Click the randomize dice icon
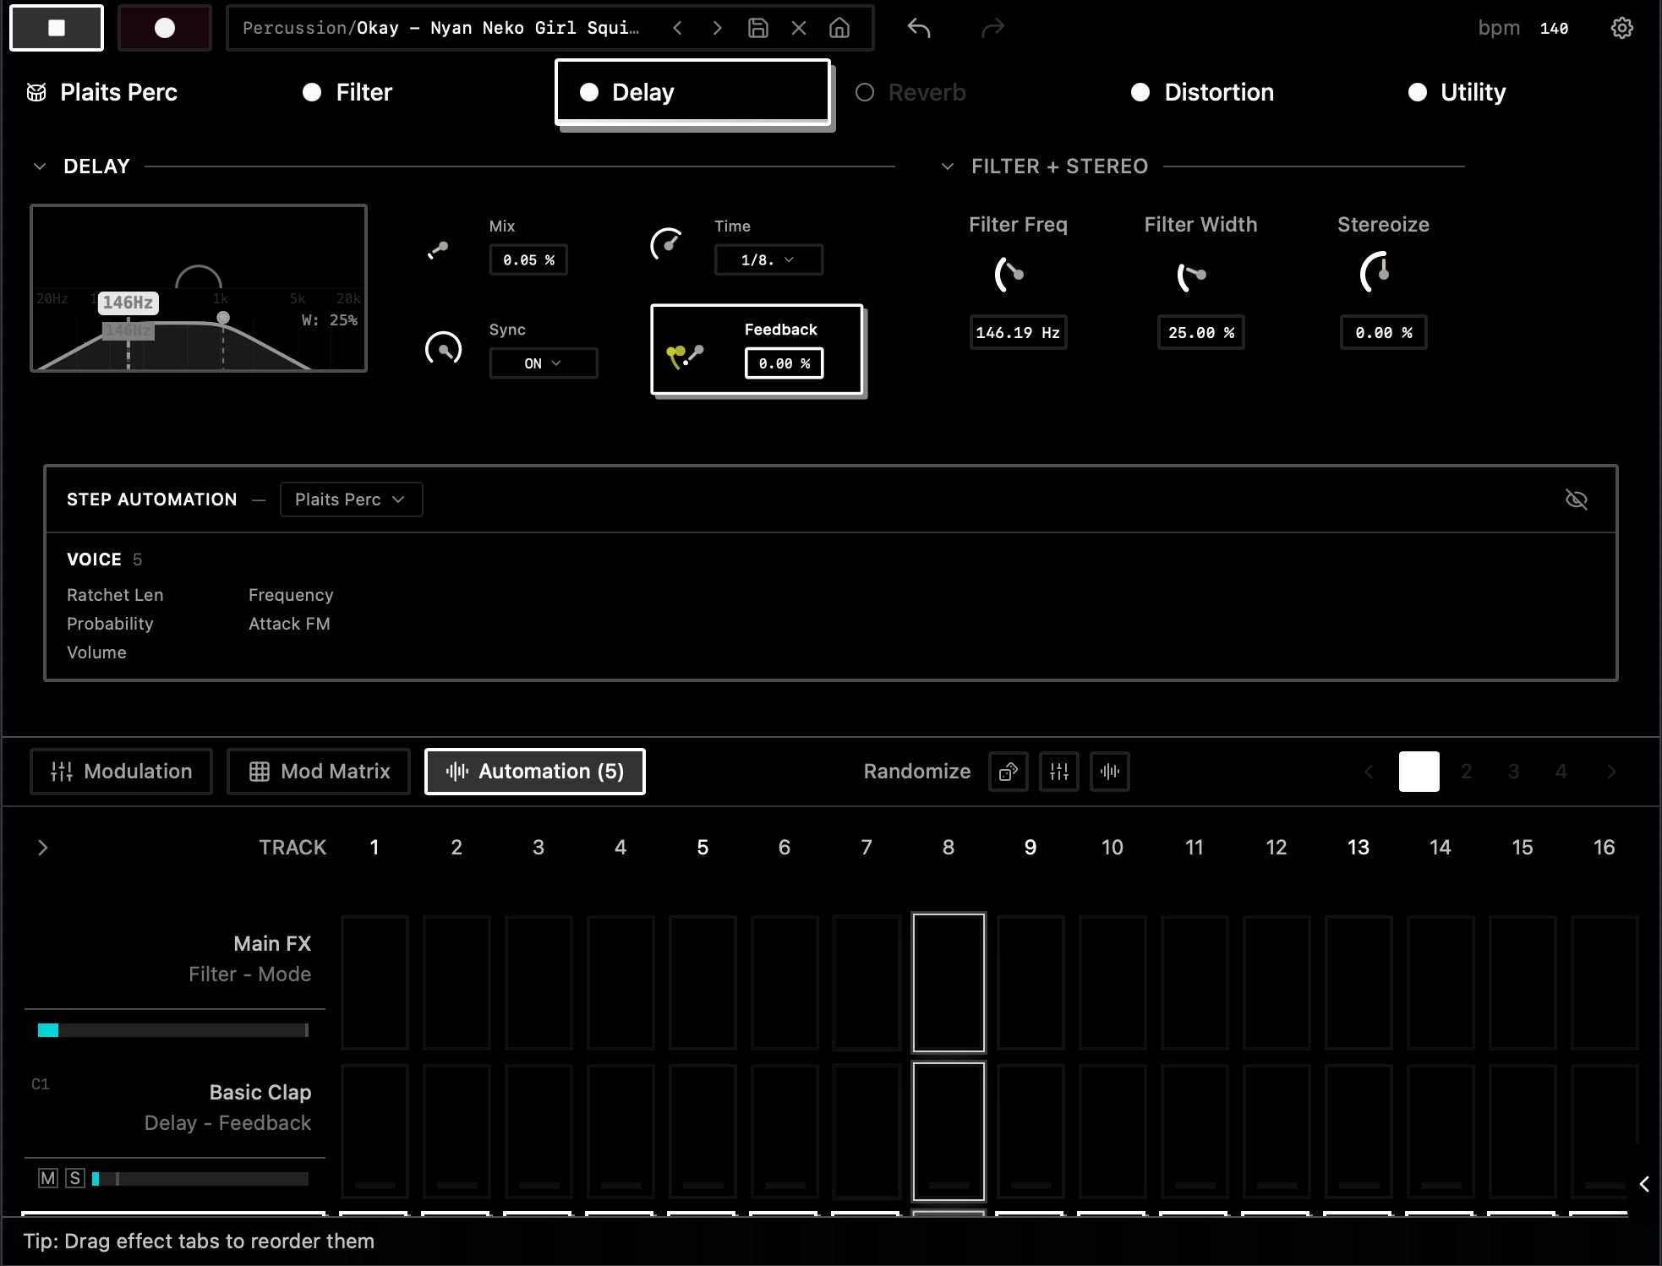This screenshot has height=1266, width=1662. tap(1008, 772)
